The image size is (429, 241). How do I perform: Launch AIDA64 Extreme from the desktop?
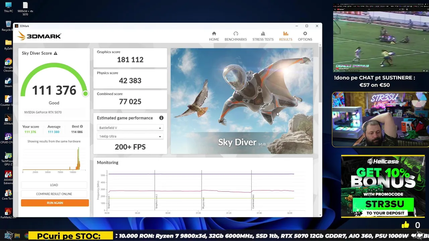(8, 177)
